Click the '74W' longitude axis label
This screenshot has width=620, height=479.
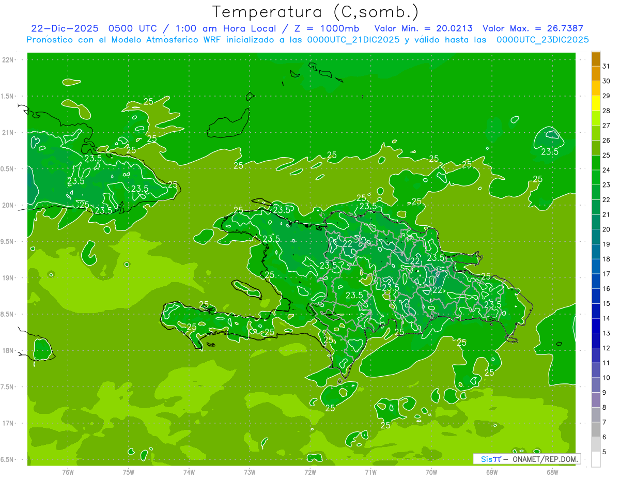[189, 472]
